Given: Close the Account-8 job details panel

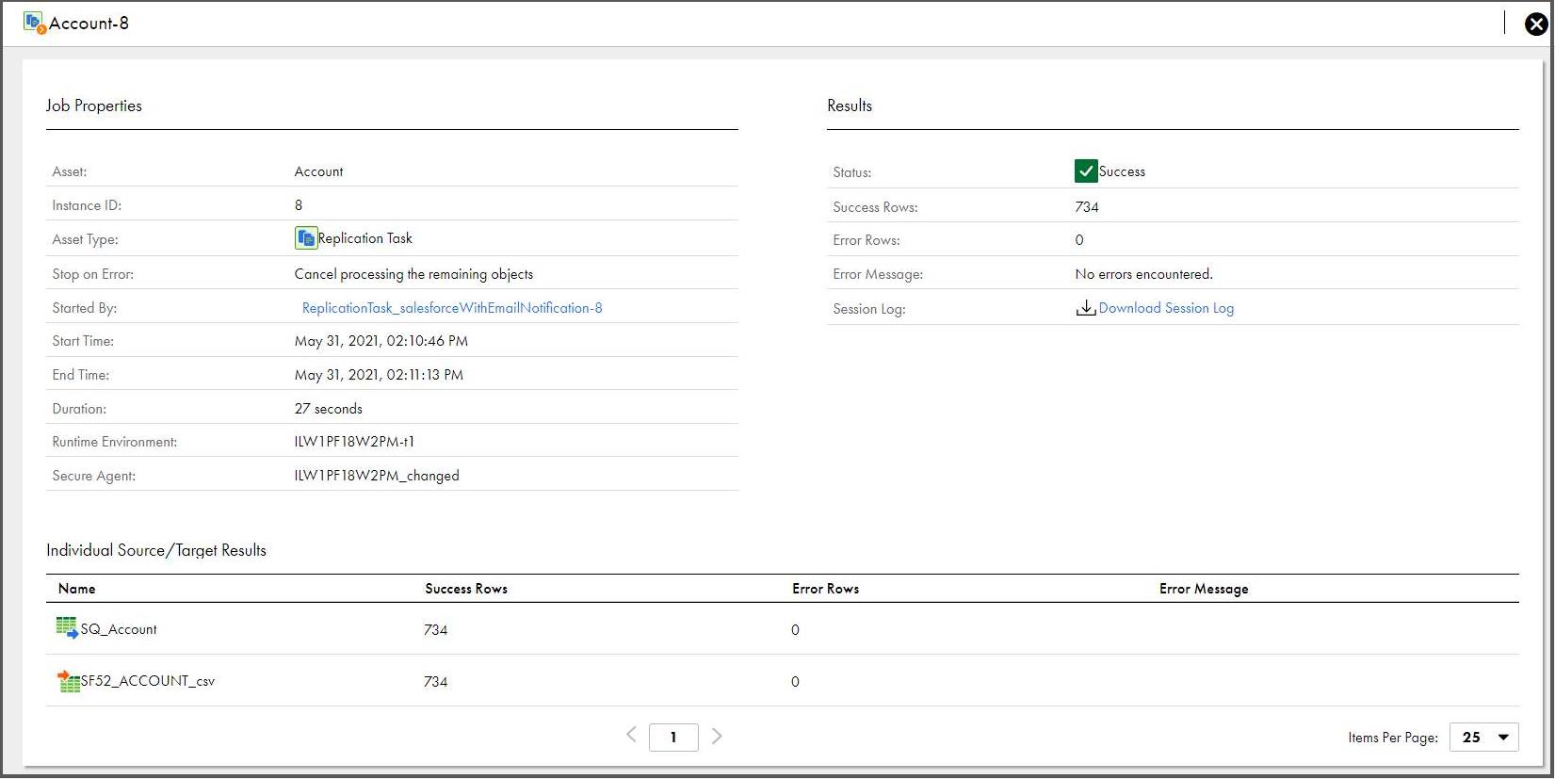Looking at the screenshot, I should [1536, 24].
